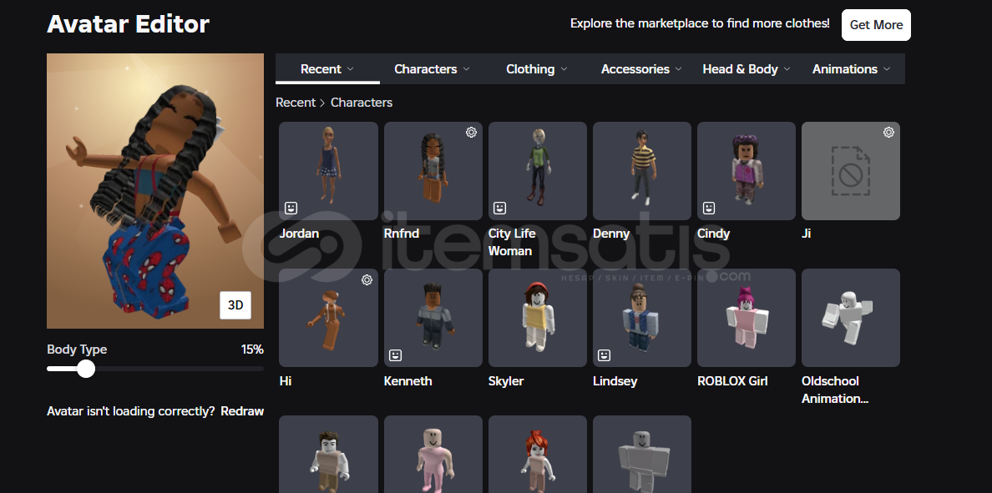Click the Kenneth name label

408,381
